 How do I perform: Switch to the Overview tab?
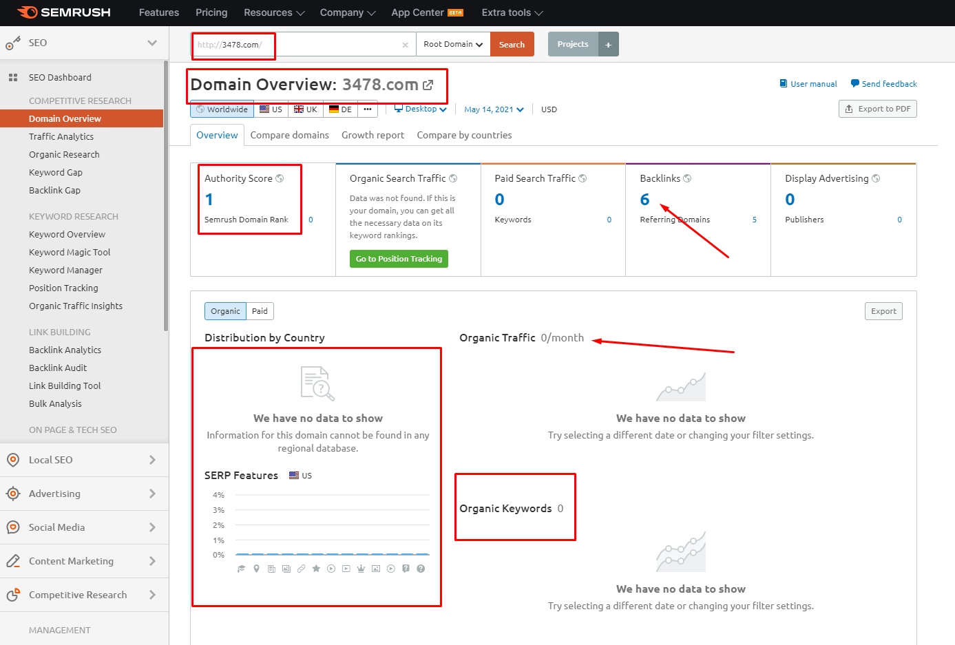coord(217,135)
